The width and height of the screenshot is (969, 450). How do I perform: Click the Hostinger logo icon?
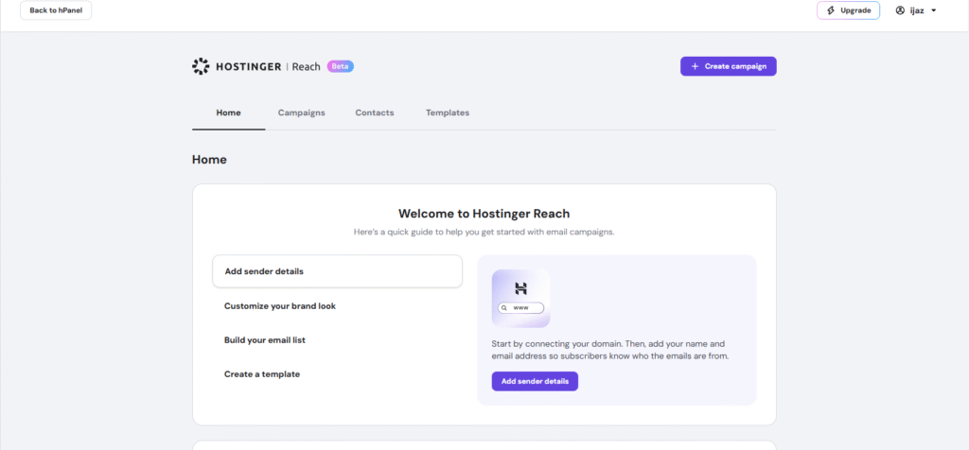click(x=201, y=67)
